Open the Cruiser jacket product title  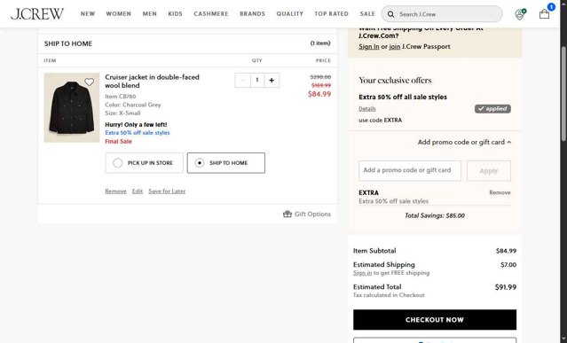pos(152,82)
